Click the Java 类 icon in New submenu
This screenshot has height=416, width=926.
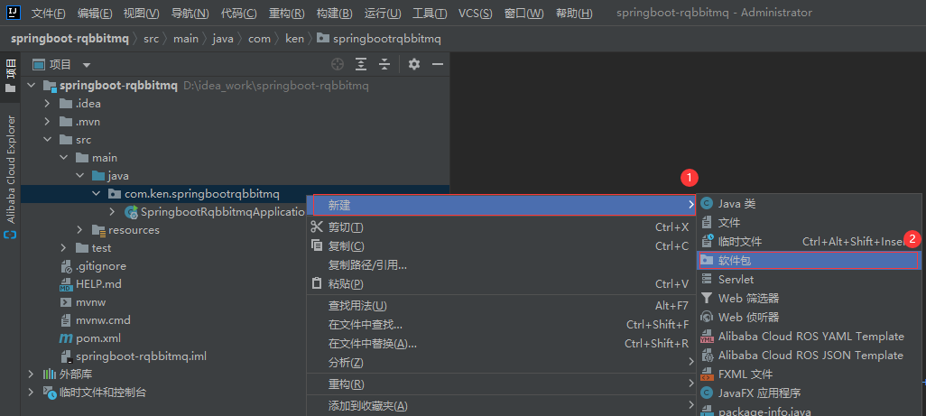pyautogui.click(x=707, y=204)
